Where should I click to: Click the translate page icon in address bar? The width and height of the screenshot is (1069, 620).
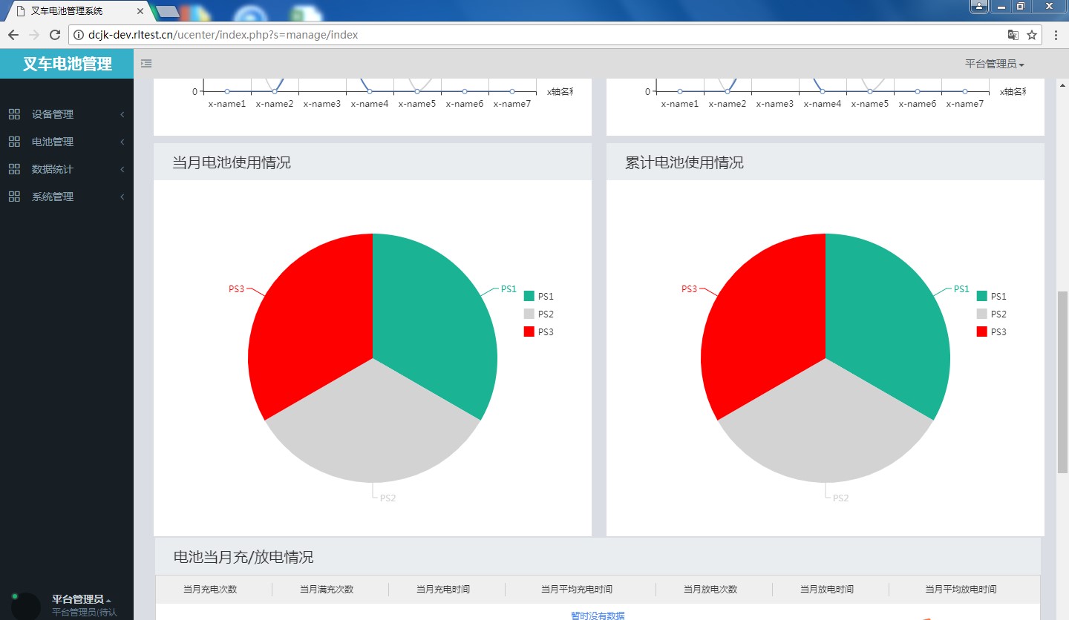click(x=1013, y=35)
